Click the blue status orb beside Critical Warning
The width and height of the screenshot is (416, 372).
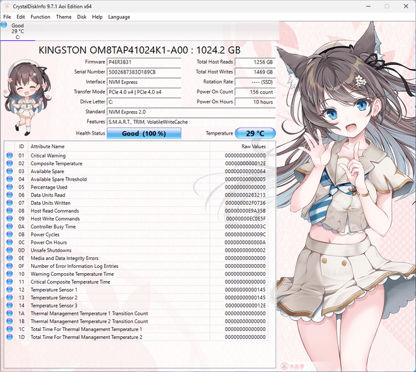(x=10, y=155)
